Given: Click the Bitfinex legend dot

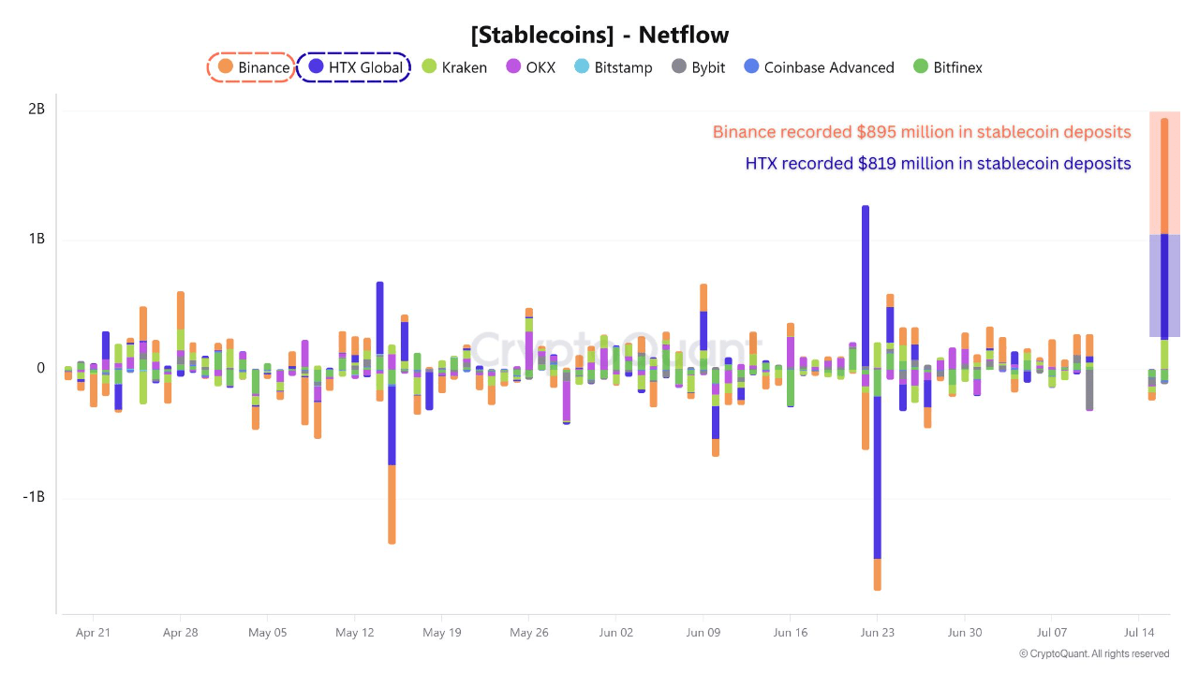Looking at the screenshot, I should (923, 67).
